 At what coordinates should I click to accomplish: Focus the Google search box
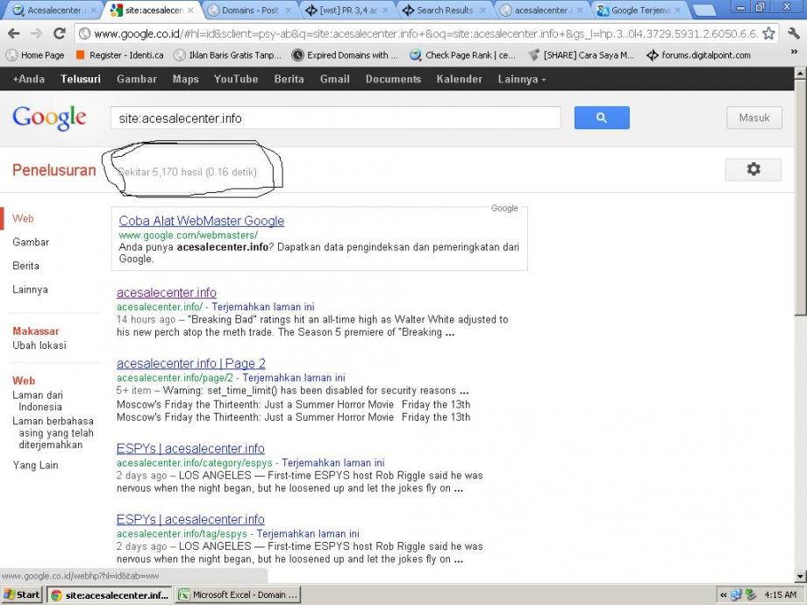336,117
